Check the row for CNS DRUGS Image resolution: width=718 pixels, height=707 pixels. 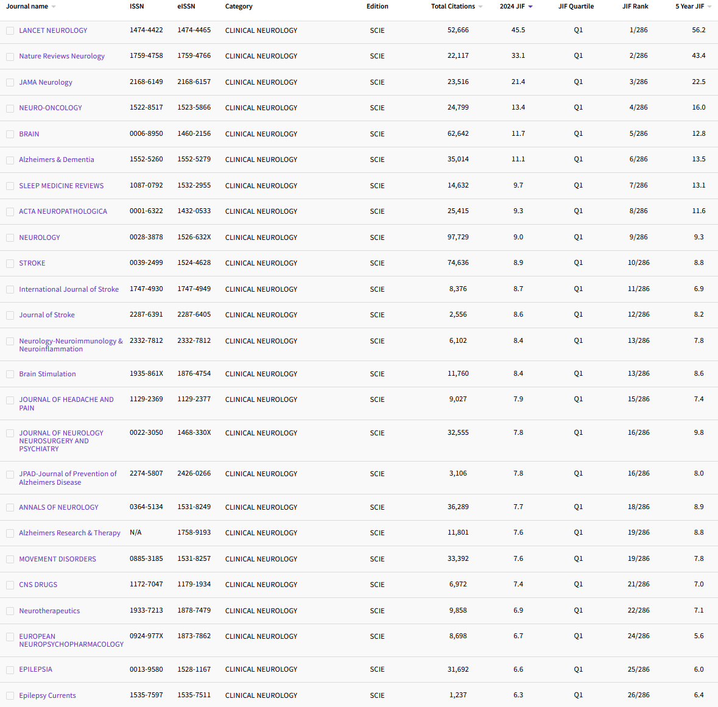pos(10,585)
